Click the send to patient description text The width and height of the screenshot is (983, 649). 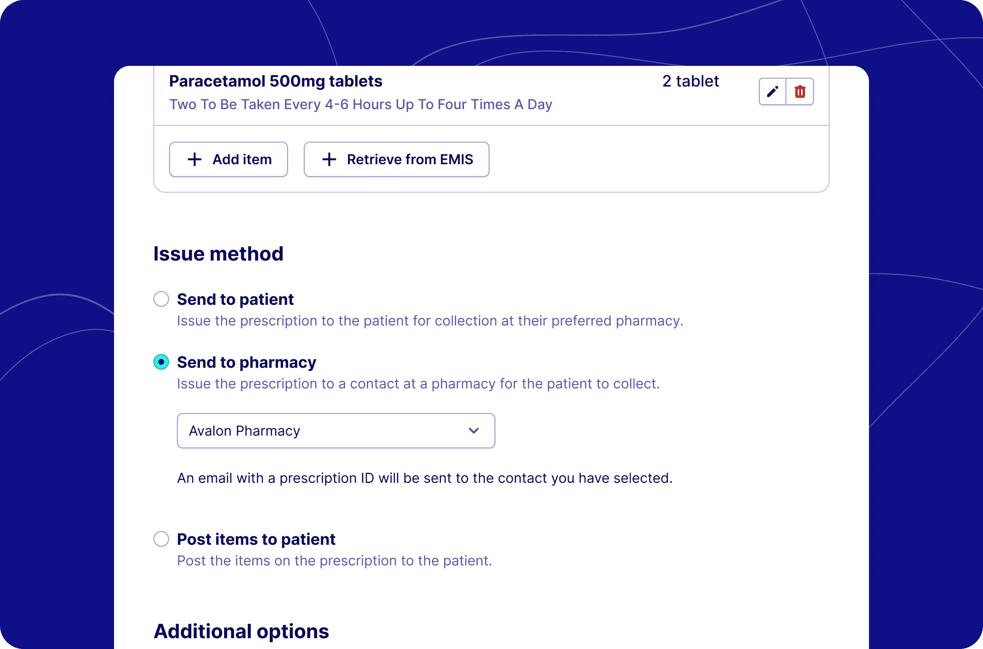click(x=430, y=321)
